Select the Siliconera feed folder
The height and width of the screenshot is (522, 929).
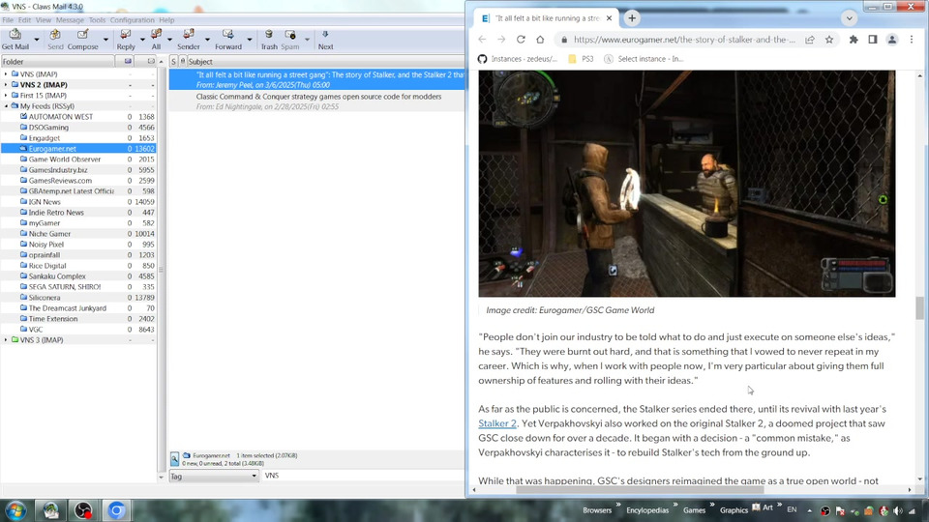[x=47, y=298]
